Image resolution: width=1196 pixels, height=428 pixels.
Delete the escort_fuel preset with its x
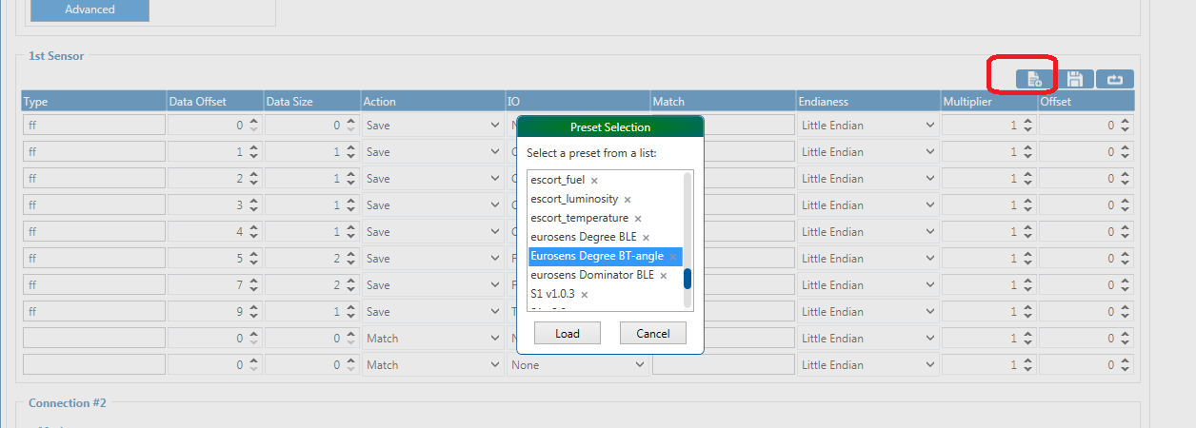point(594,181)
